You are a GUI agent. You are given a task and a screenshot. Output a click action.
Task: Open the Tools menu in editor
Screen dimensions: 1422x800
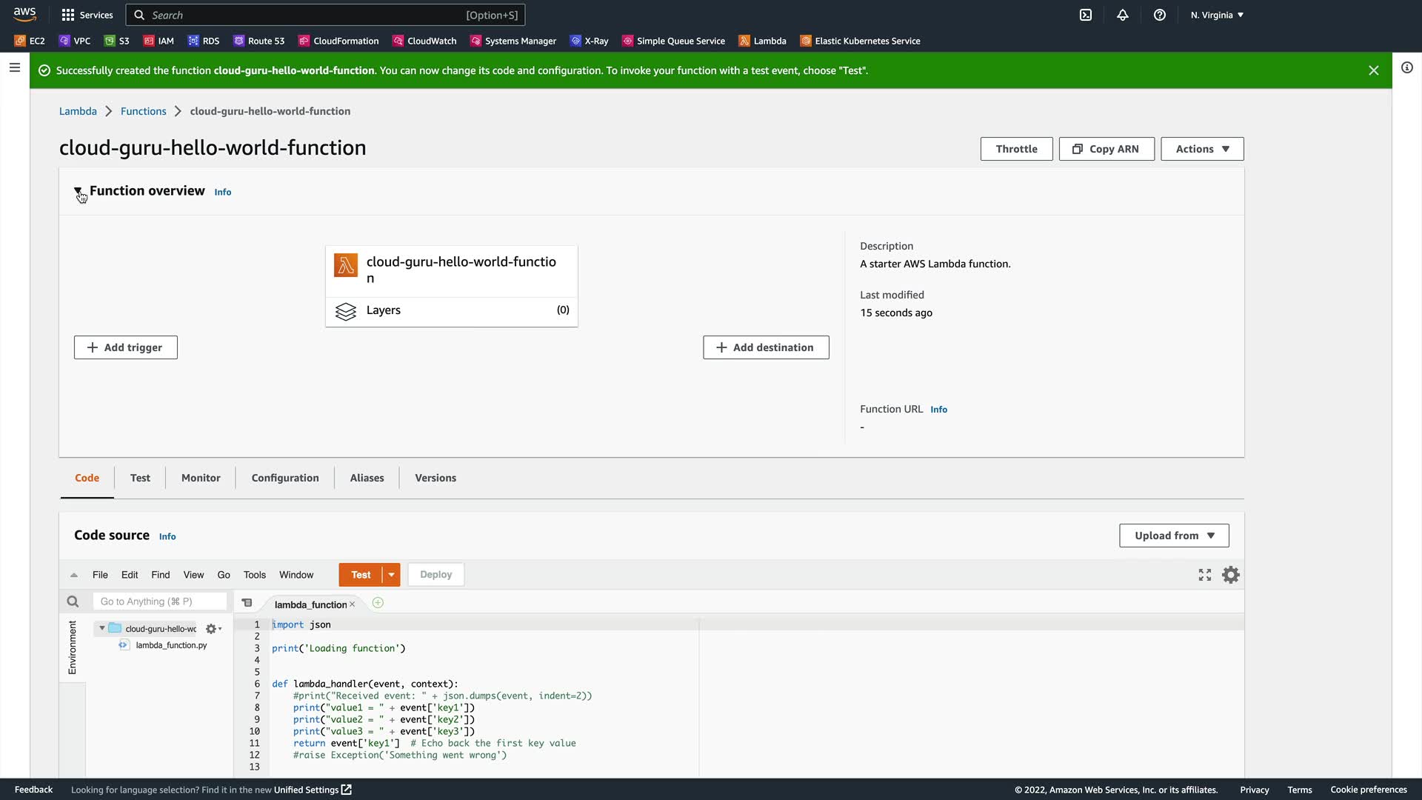[x=254, y=575]
